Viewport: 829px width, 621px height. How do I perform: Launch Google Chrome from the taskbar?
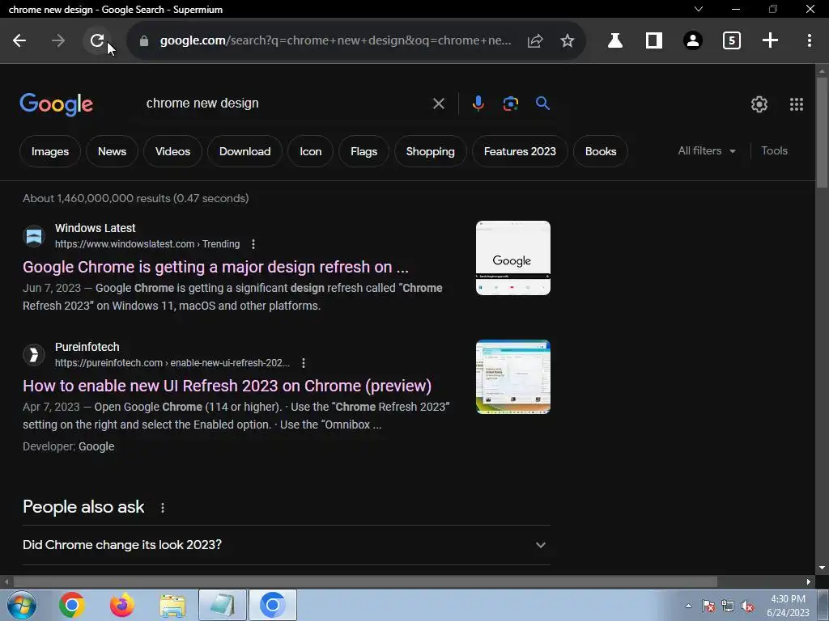tap(72, 605)
